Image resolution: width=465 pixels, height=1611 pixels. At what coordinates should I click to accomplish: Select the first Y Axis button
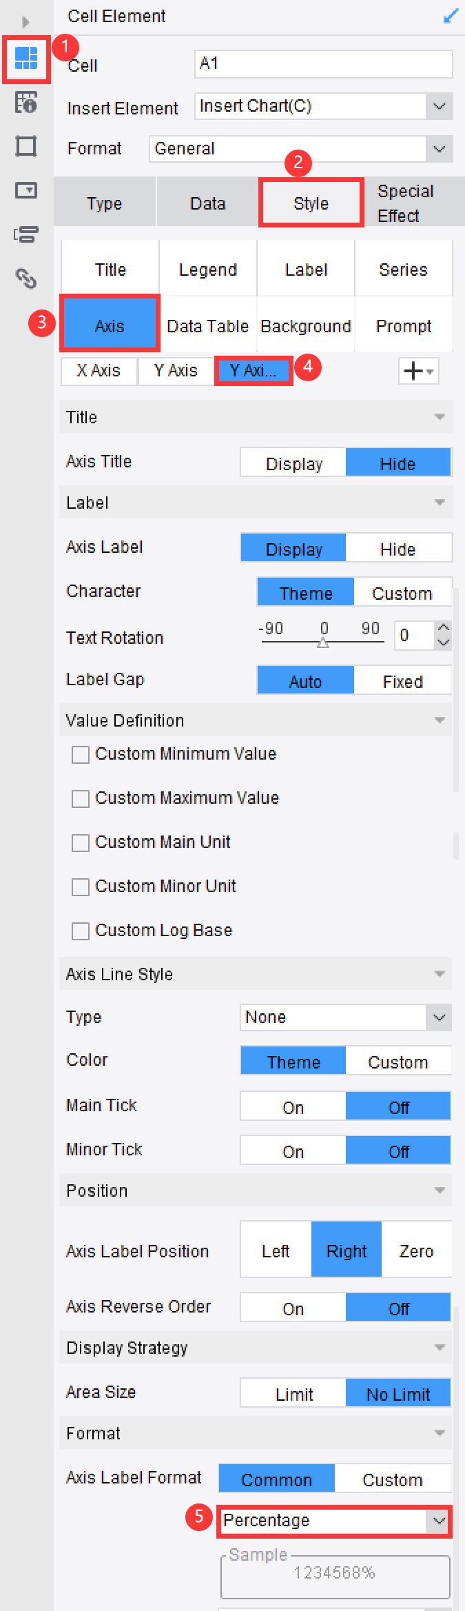[176, 371]
